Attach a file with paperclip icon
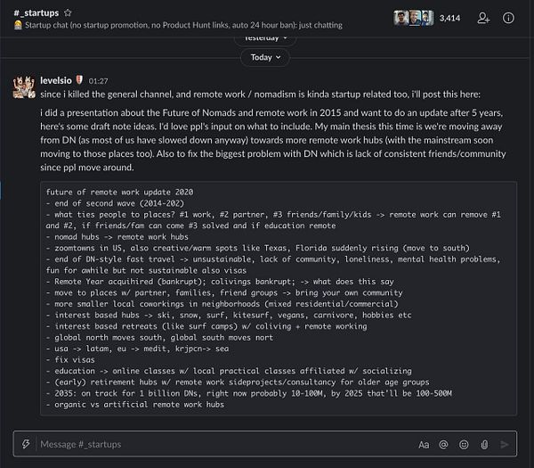Screen dimensions: 534x468 coord(484,444)
